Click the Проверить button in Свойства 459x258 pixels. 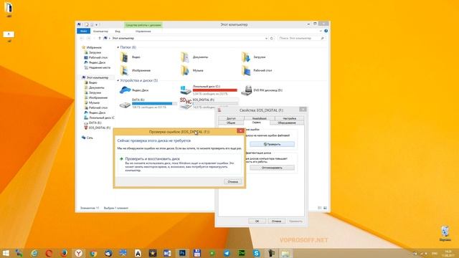coord(273,144)
